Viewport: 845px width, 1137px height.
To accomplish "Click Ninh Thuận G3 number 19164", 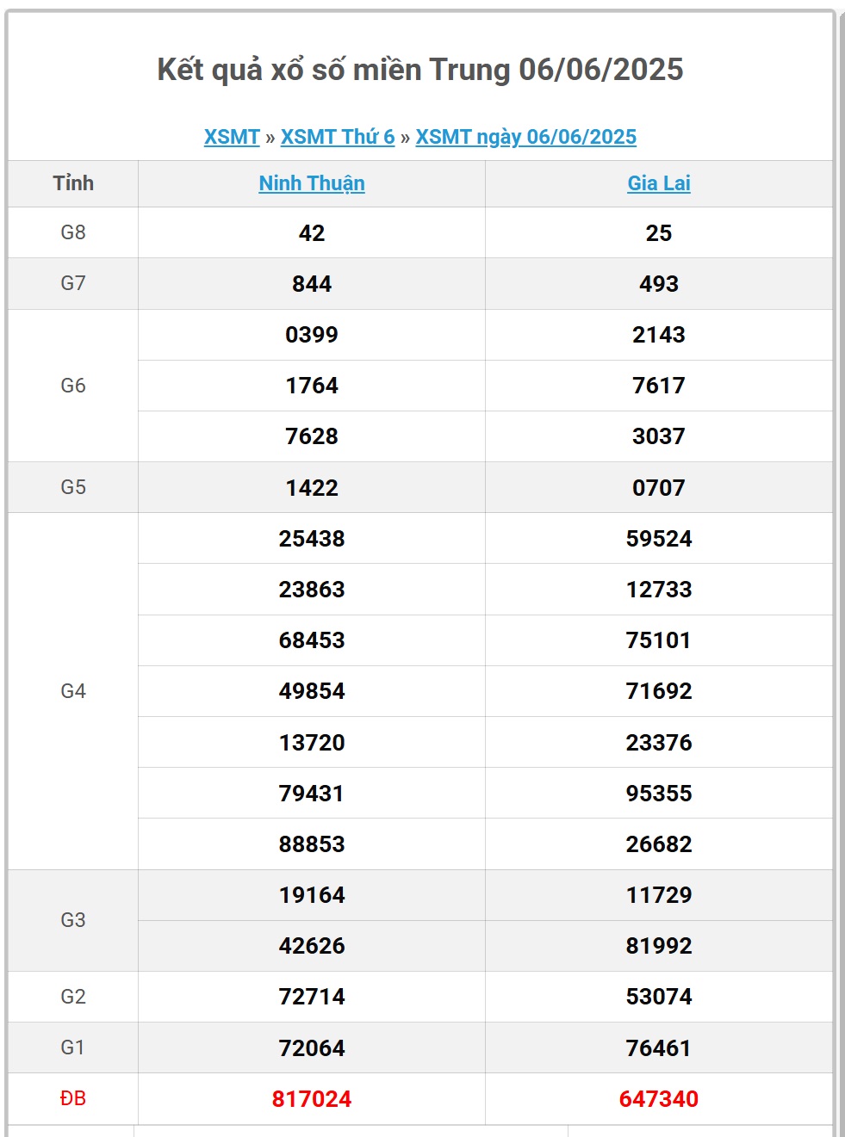I will point(312,895).
